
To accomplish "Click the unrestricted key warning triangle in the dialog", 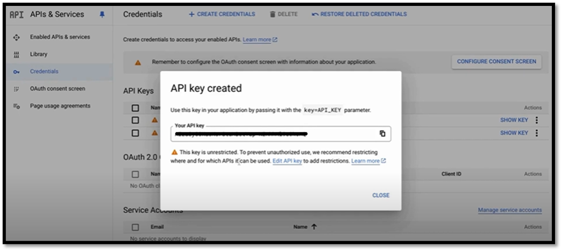I will (175, 152).
